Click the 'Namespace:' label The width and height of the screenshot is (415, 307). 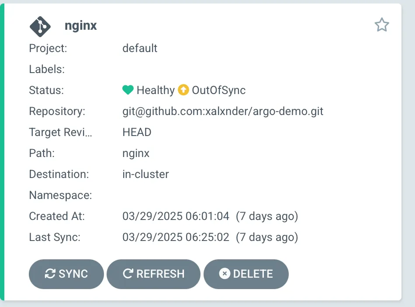pos(61,195)
